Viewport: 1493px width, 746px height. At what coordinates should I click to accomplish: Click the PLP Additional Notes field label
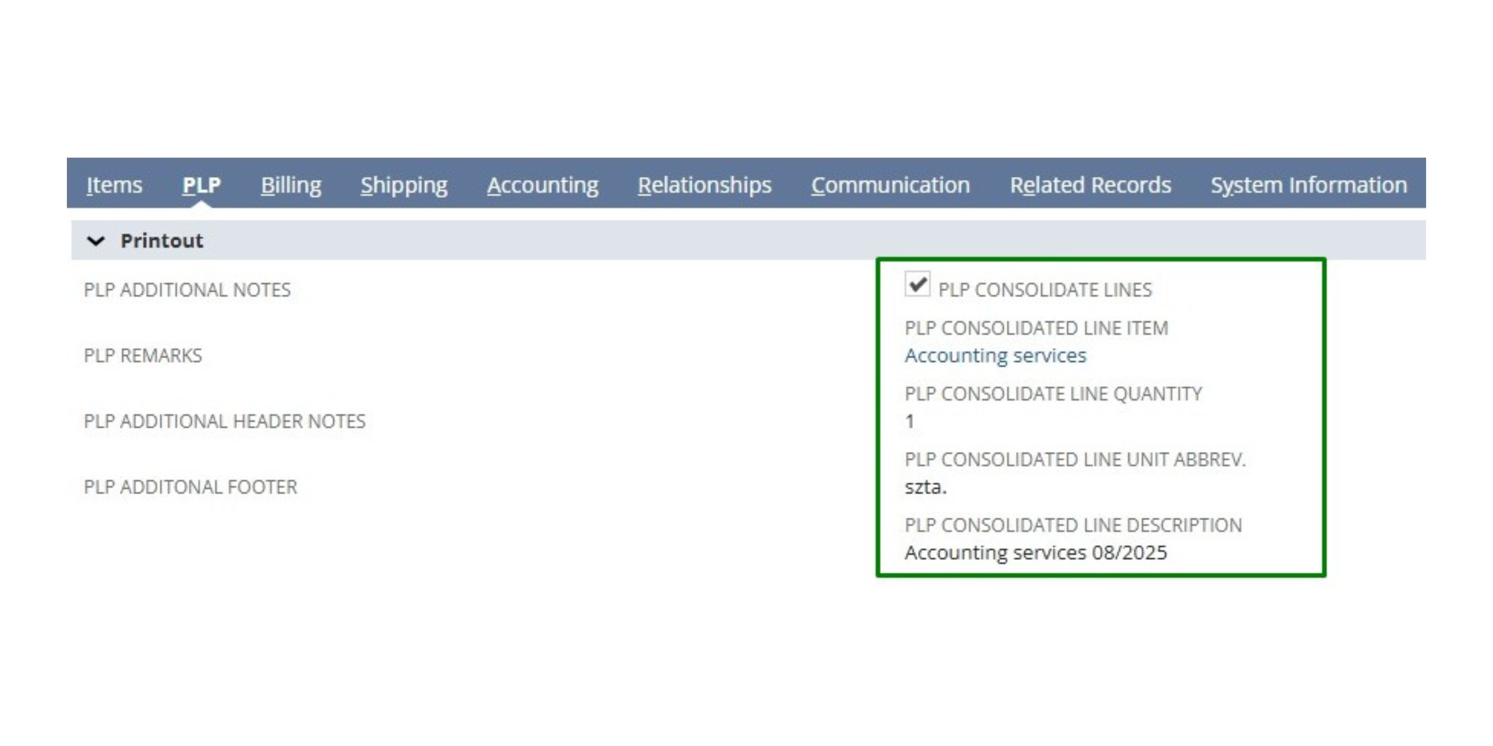[x=187, y=289]
